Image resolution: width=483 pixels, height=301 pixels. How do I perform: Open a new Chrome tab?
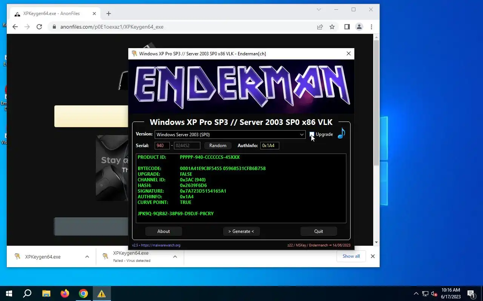tap(109, 14)
